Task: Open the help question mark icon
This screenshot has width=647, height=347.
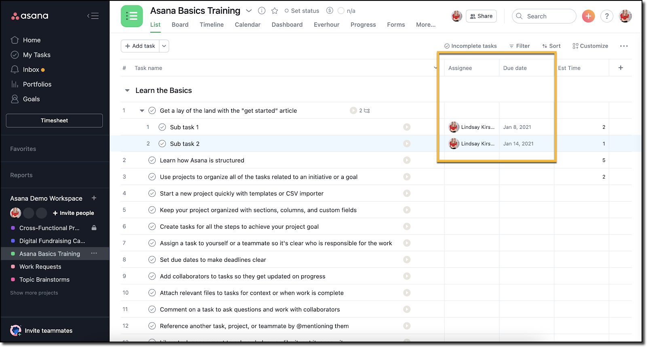Action: coord(607,16)
